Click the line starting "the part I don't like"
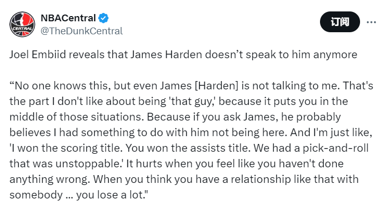Image resolution: width=384 pixels, height=212 pixels. click(178, 101)
